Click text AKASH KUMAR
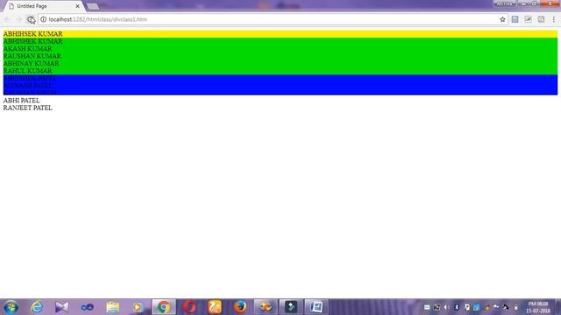Viewport: 561px width, 315px height. coord(27,49)
